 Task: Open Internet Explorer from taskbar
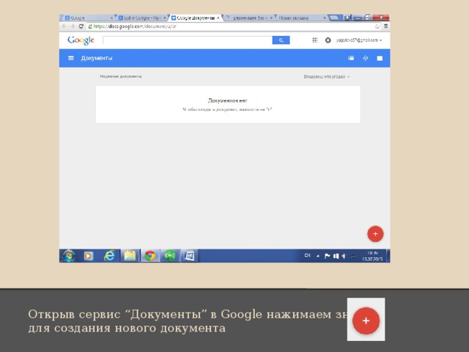pos(109,256)
